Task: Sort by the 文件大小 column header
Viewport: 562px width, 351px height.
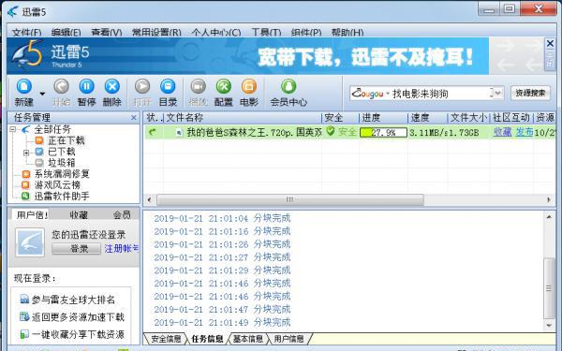Action: tap(468, 118)
